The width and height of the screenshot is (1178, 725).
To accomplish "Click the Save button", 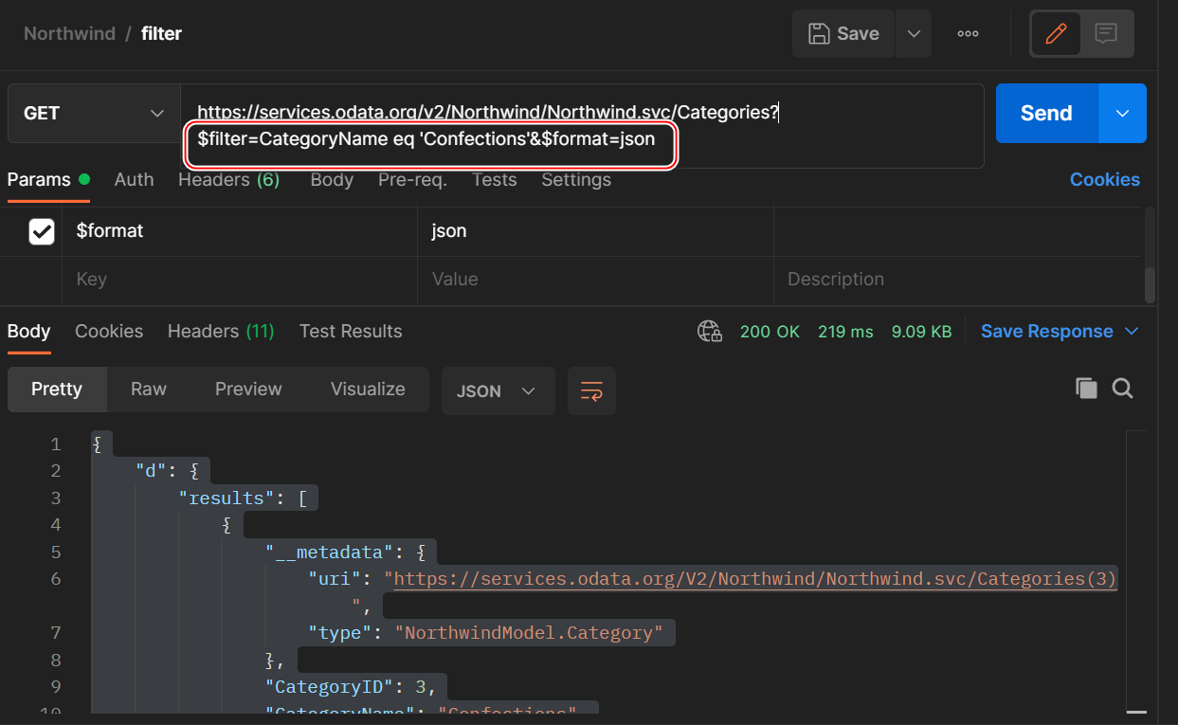I will (843, 33).
